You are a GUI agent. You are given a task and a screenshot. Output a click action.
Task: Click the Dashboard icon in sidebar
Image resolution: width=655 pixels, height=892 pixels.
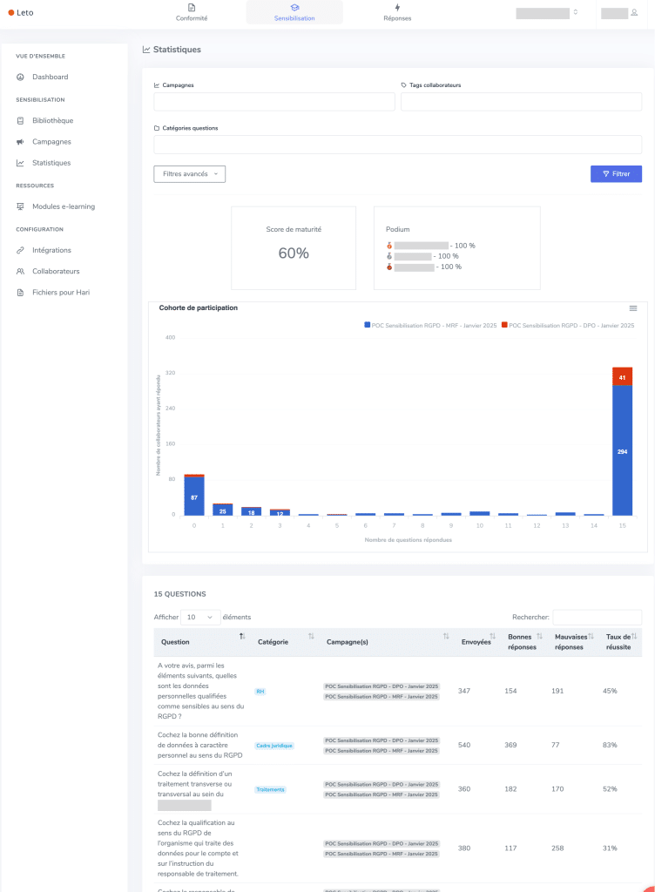[21, 78]
